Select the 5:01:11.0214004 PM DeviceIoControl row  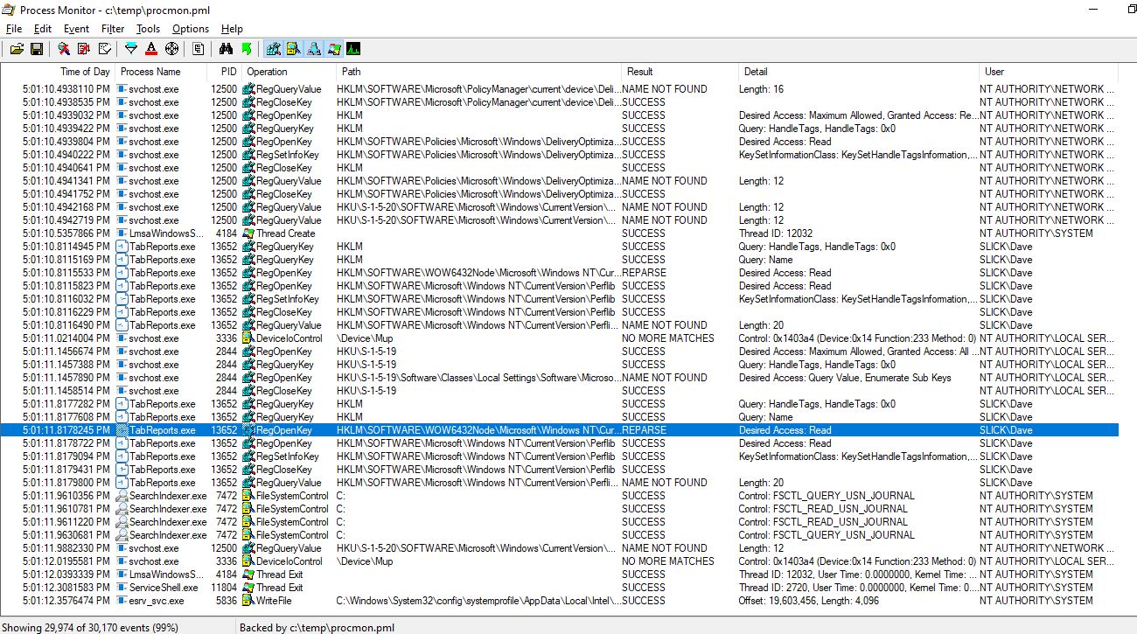pos(560,338)
